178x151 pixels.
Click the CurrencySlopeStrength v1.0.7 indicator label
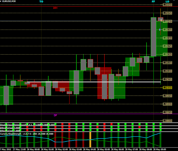[27, 134]
